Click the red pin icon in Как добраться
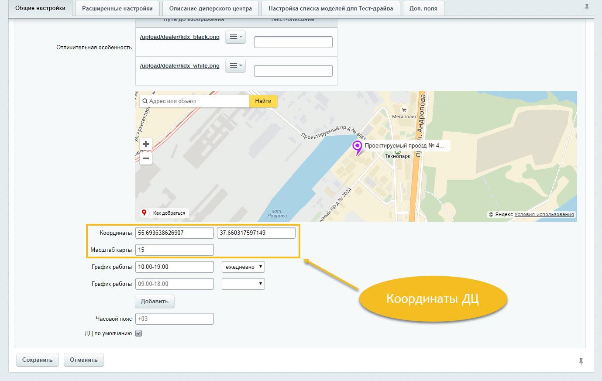This screenshot has width=602, height=381. (144, 213)
